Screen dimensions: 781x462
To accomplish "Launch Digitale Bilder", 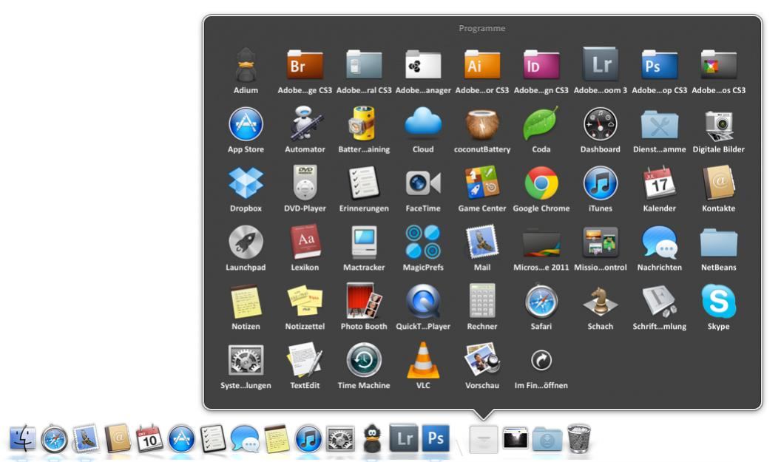I will coord(719,124).
